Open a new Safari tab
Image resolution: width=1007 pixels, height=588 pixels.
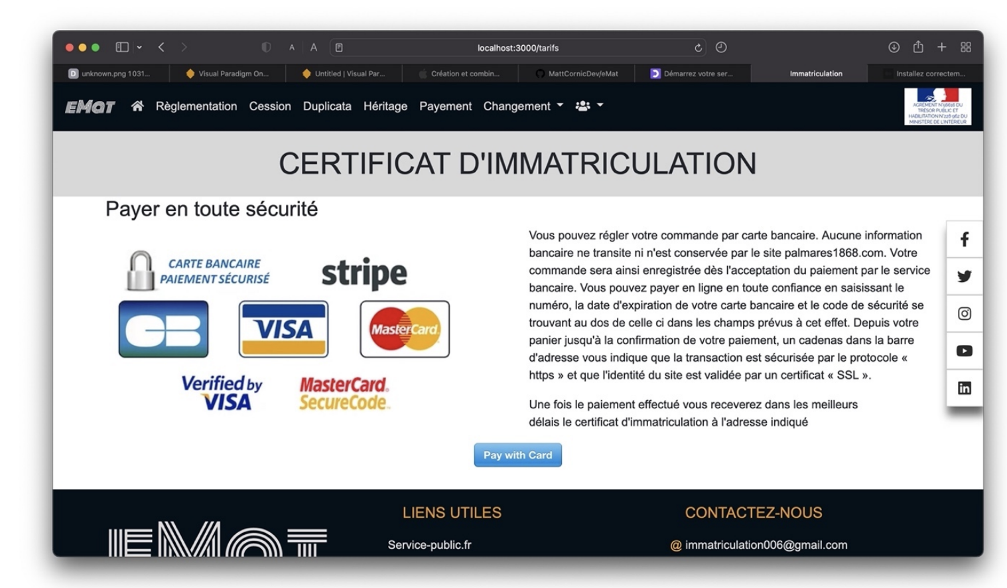point(942,47)
